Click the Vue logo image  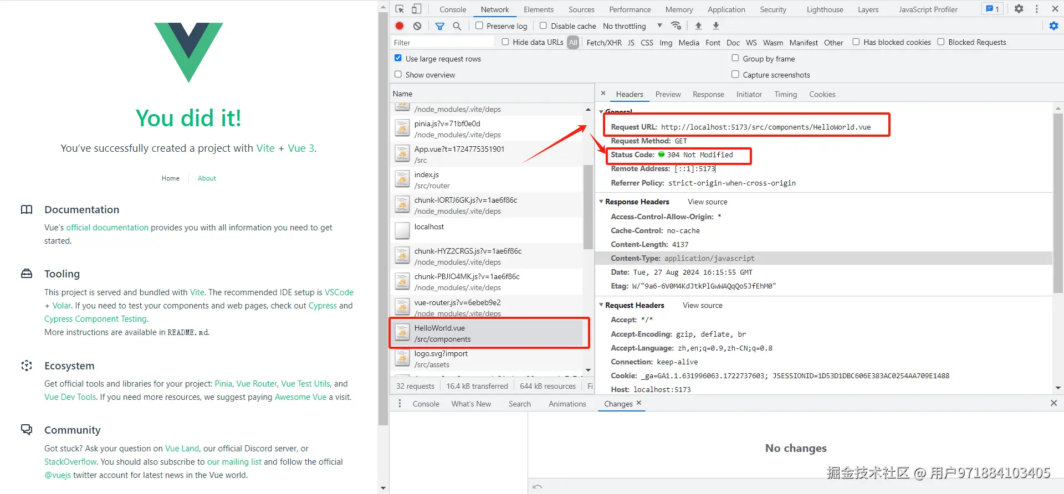[188, 53]
